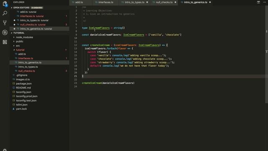Click the 3 UNSAVED badge
Screen dimensions: 268x151
coord(37,8)
